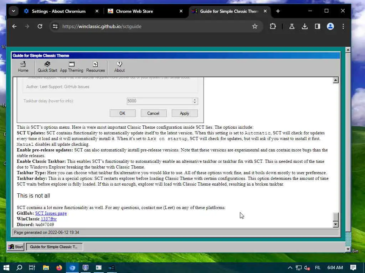
Task: Select the Chromium taskbar icon
Action: pos(72,268)
